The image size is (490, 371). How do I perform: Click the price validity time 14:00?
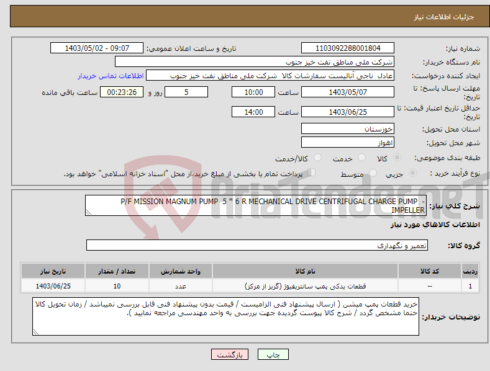253,112
